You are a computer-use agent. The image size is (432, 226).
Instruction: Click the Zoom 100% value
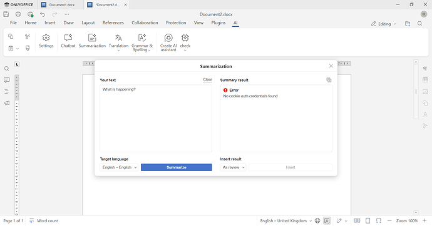(407, 220)
